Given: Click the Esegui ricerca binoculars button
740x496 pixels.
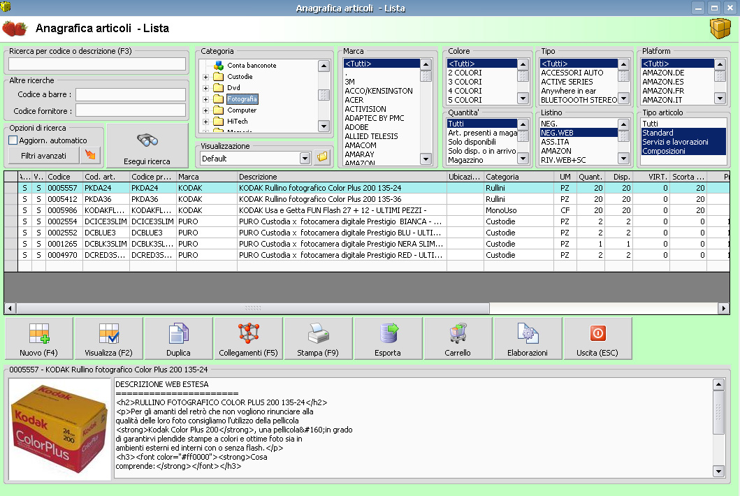Looking at the screenshot, I should pyautogui.click(x=147, y=145).
